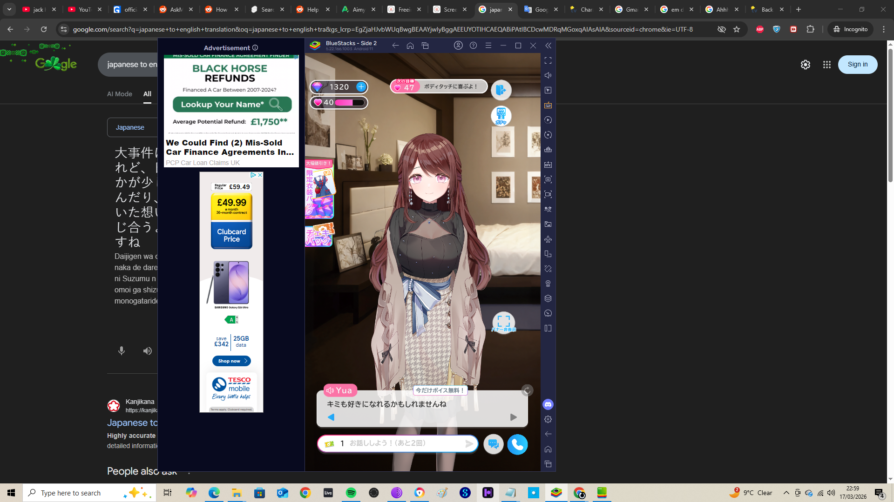Image resolution: width=894 pixels, height=502 pixels.
Task: Click Lookup Your Name ad button
Action: 232,104
